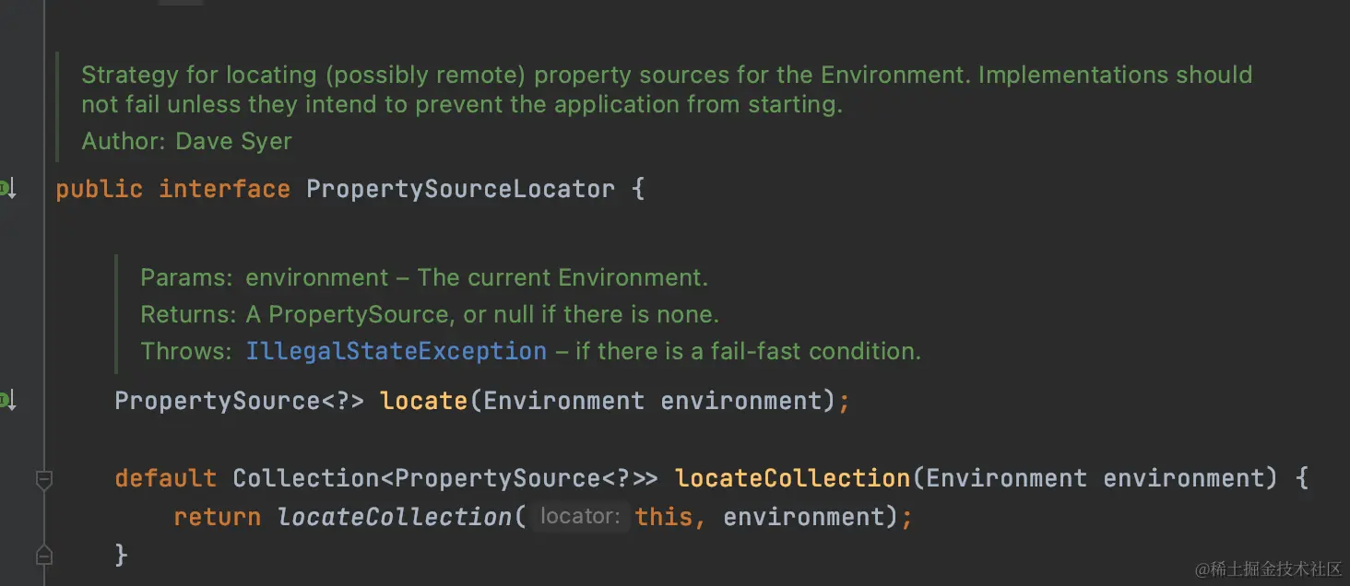Click 'Collection<PropertySource<?>>' return type

click(x=445, y=478)
